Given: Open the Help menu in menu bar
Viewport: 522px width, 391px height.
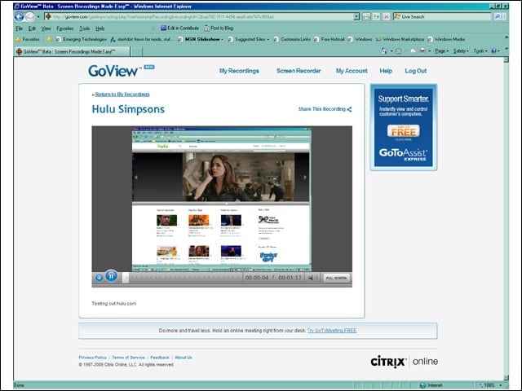Looking at the screenshot, I should (100, 29).
